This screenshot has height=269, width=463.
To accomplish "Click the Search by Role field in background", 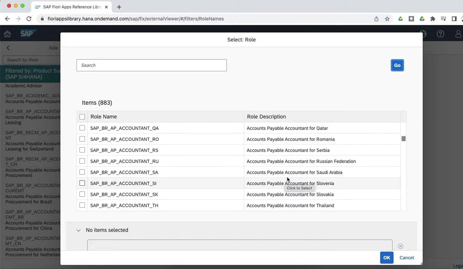I will pyautogui.click(x=31, y=60).
